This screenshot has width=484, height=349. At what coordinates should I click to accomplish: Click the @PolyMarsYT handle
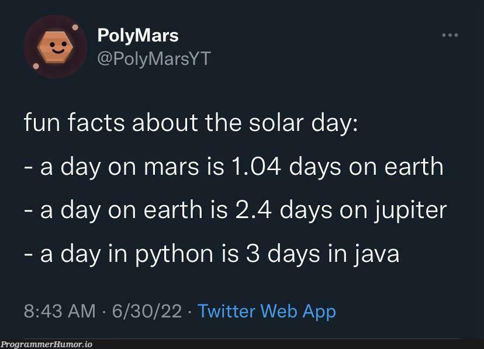[x=154, y=58]
